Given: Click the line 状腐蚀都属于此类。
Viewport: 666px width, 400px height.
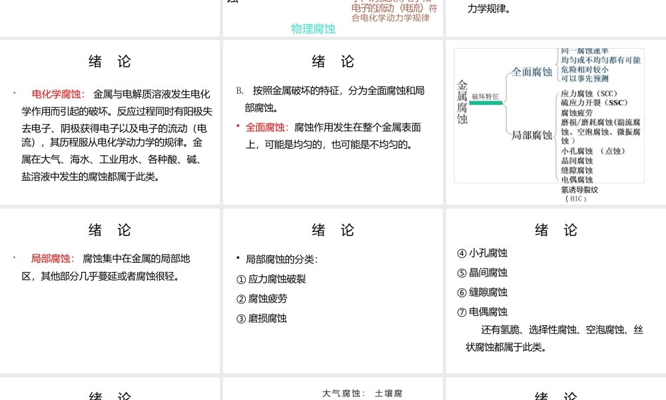Looking at the screenshot, I should pyautogui.click(x=506, y=347).
